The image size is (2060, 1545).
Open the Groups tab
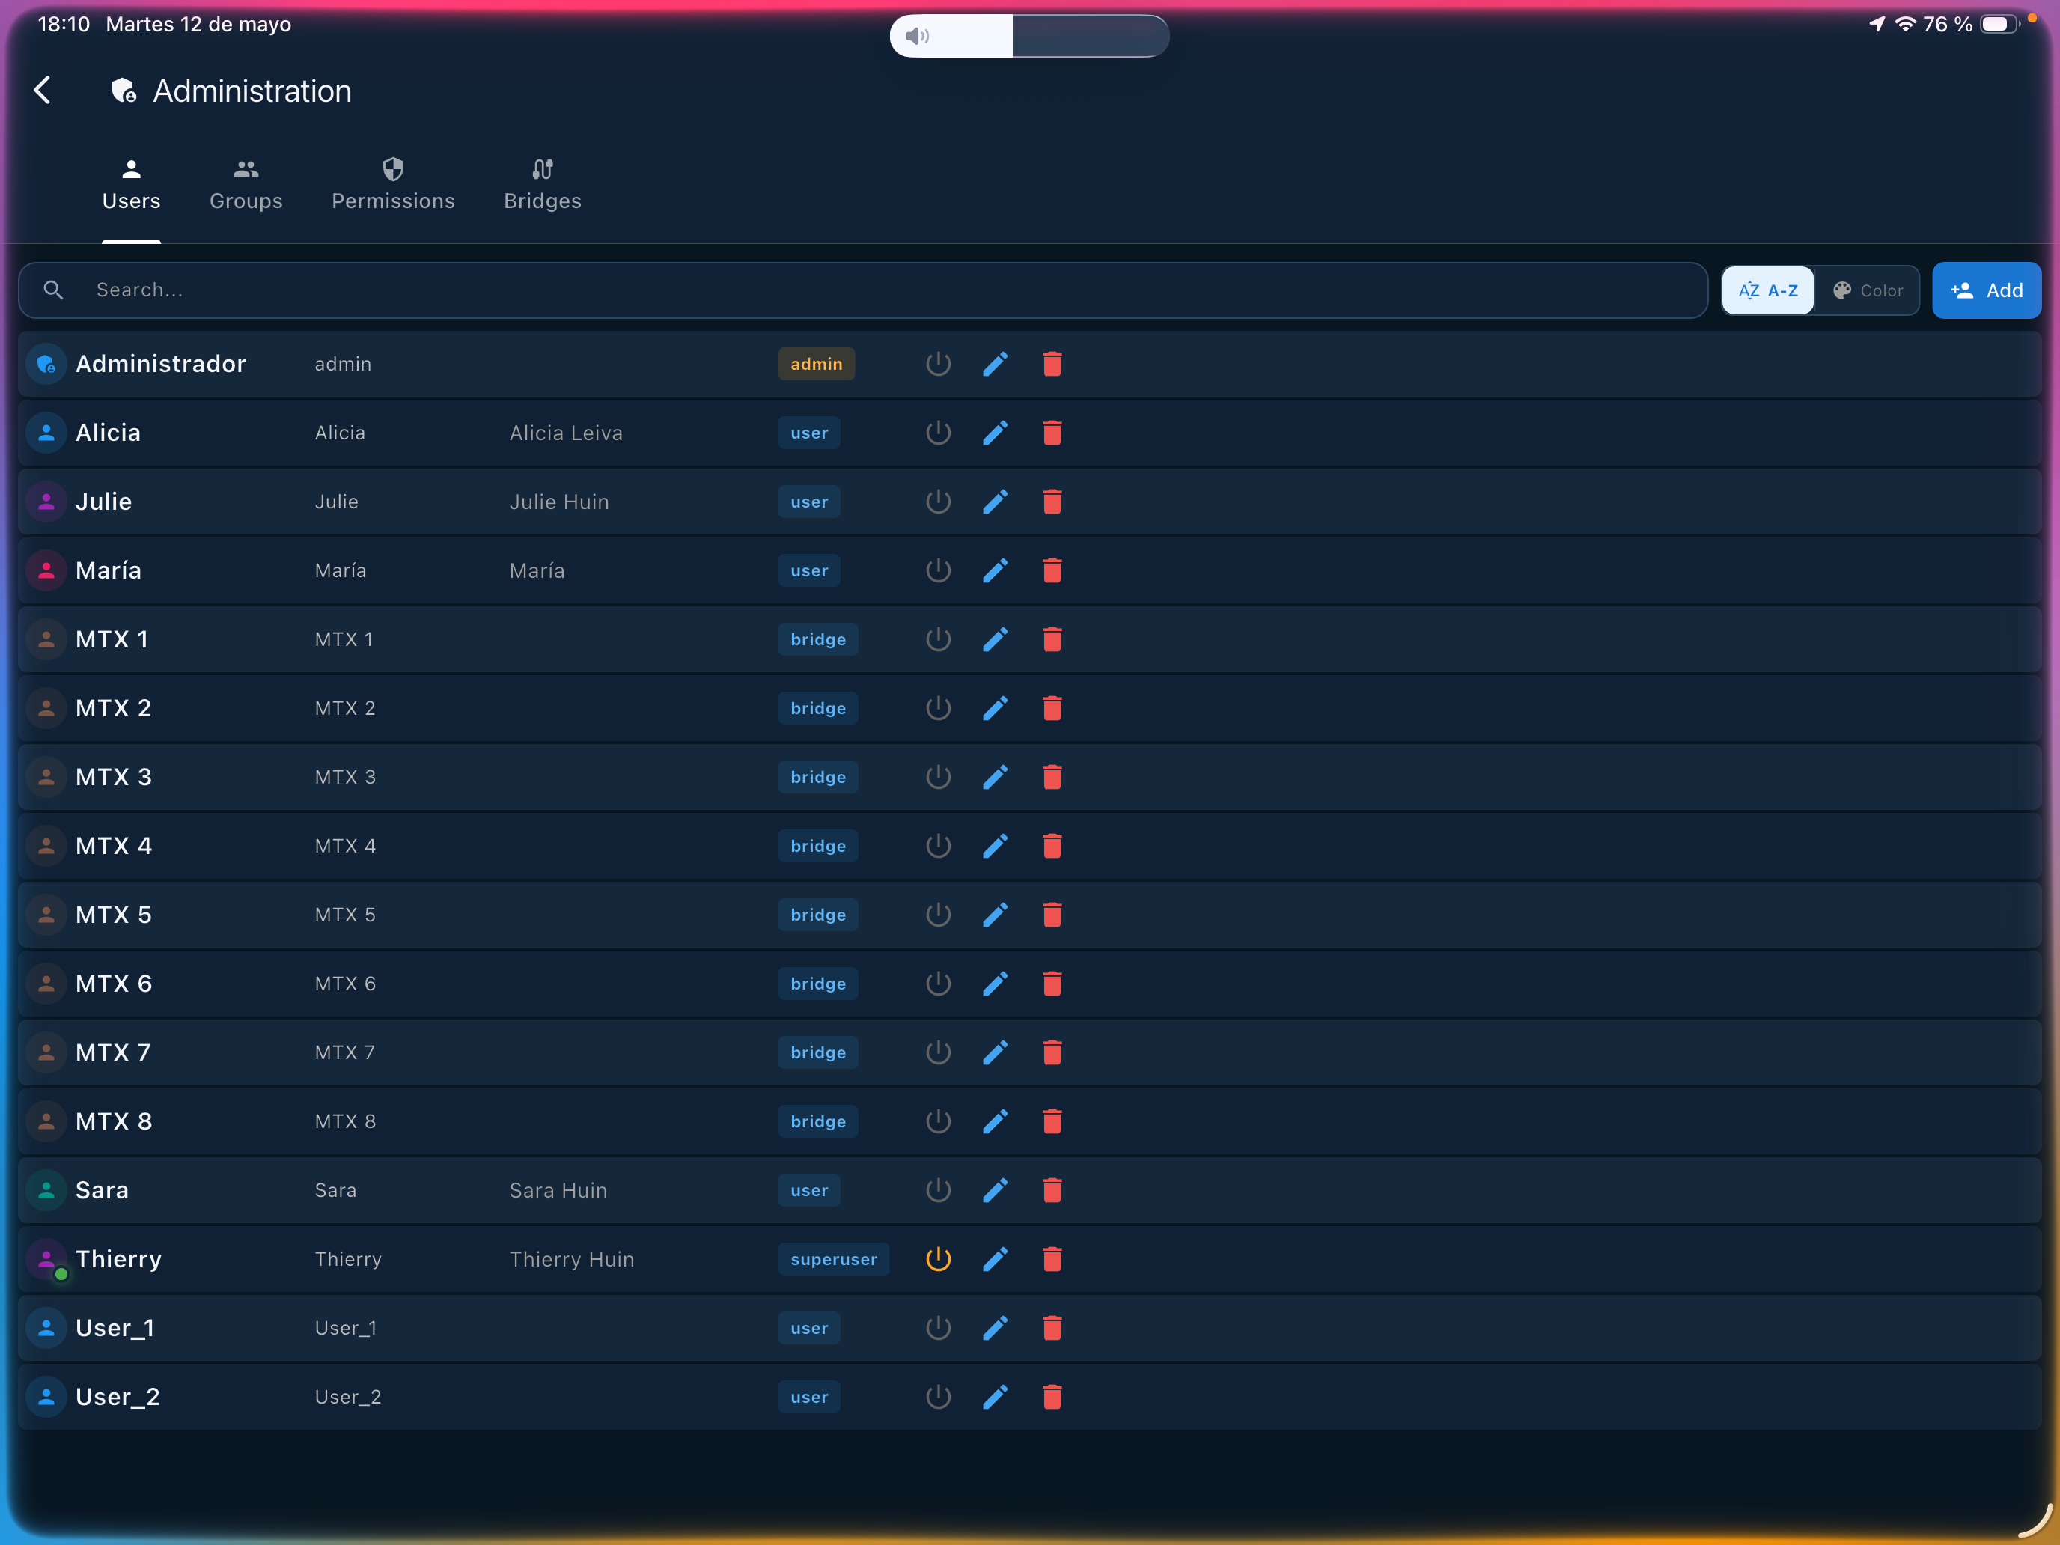[x=246, y=186]
